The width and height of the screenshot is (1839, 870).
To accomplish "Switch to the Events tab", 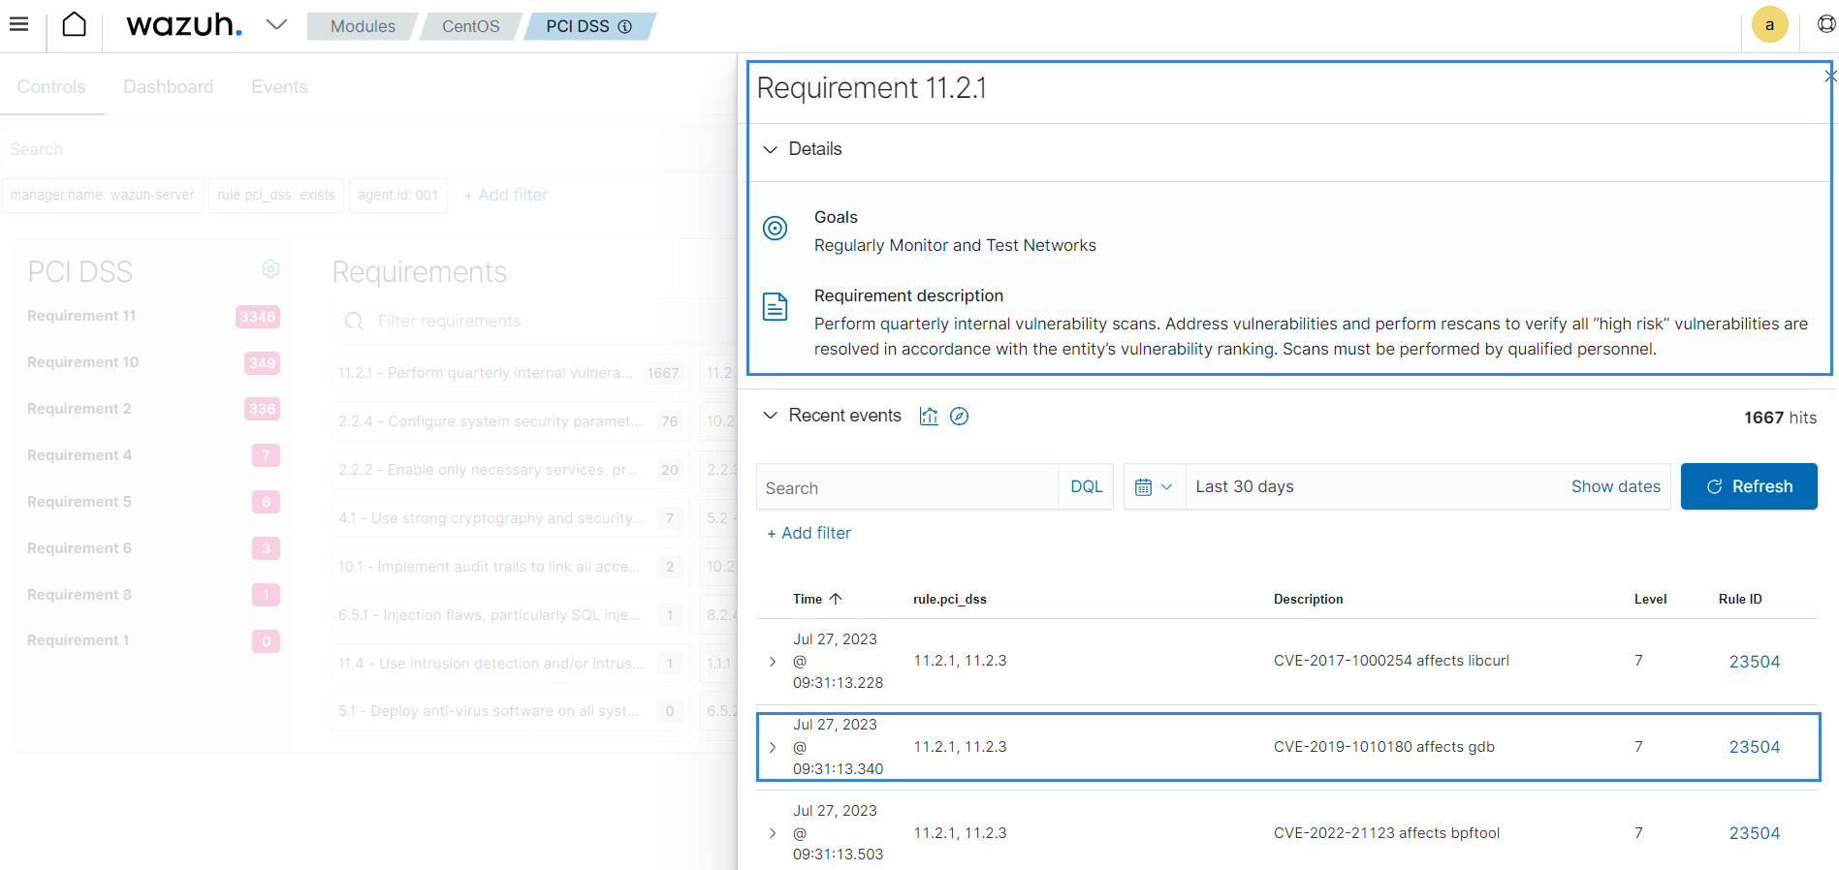I will point(279,87).
